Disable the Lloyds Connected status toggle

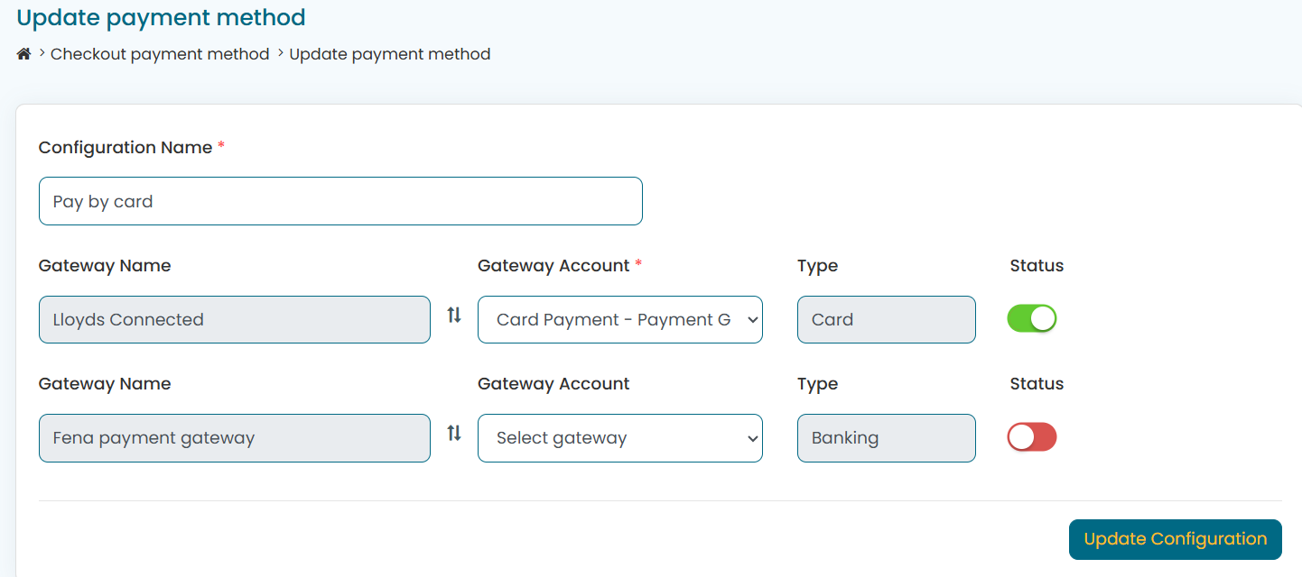click(x=1031, y=318)
